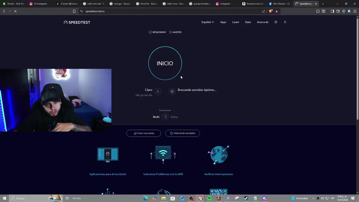
Task: Open the Brave wallet icon
Action: point(338,11)
